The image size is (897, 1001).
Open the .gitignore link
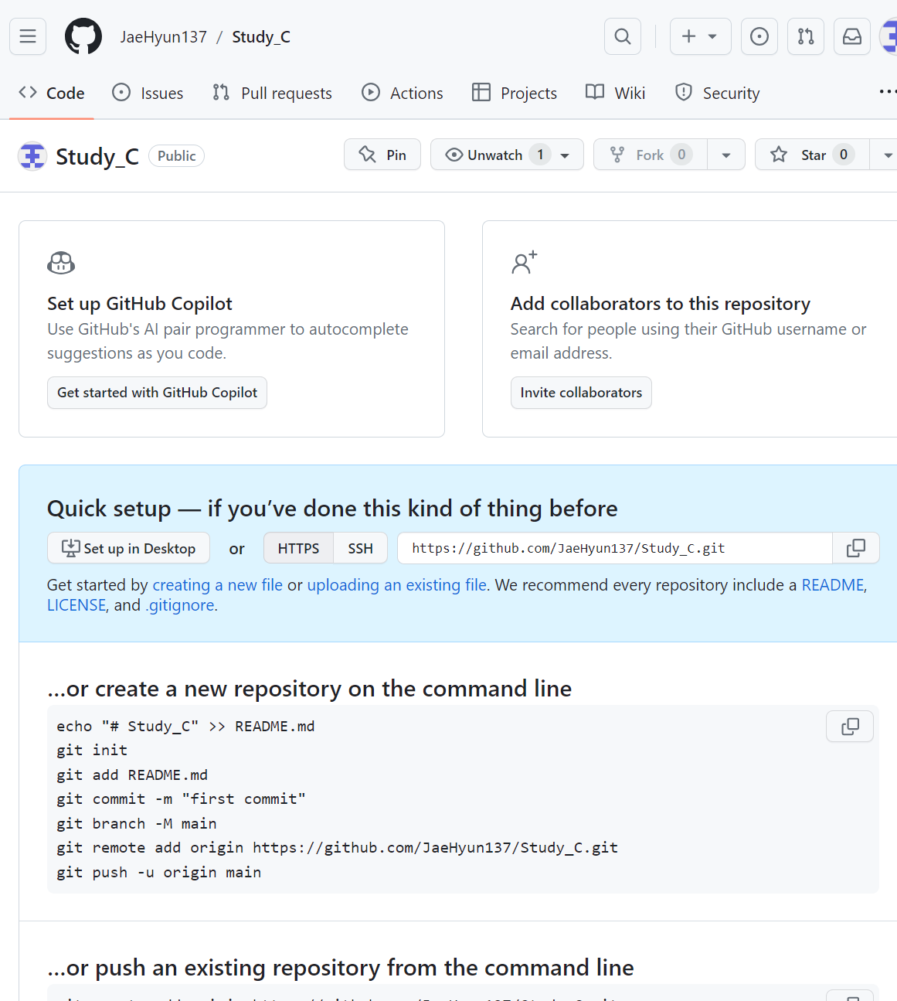(x=180, y=605)
